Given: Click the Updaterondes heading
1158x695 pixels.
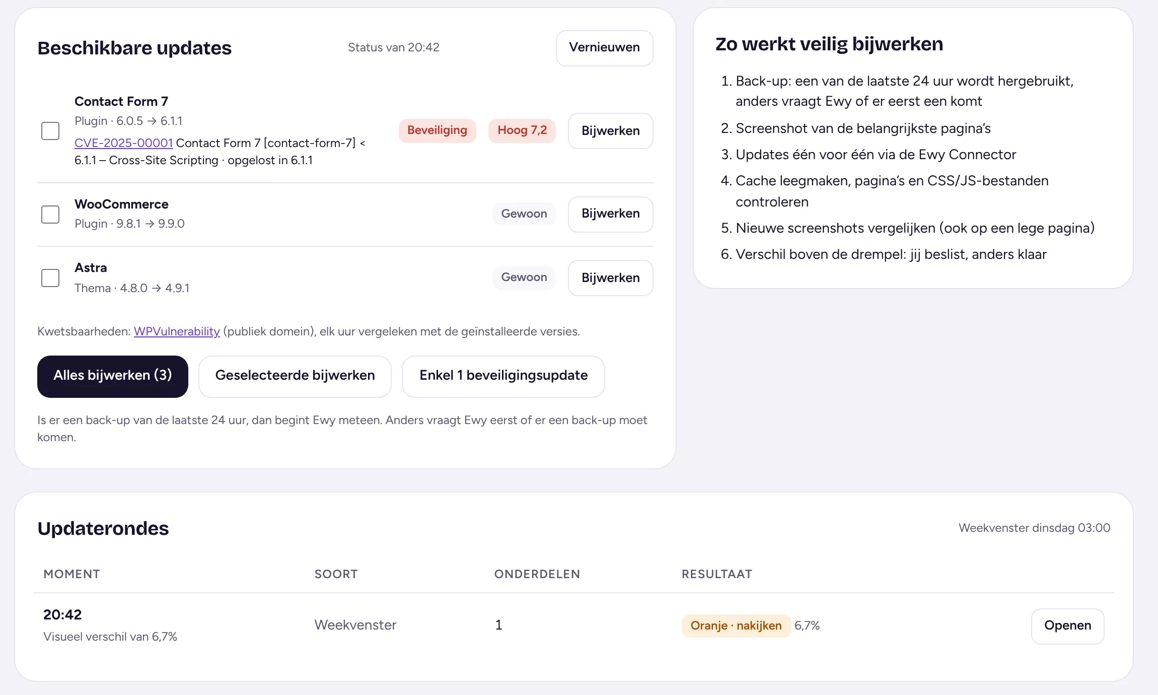Looking at the screenshot, I should 103,528.
